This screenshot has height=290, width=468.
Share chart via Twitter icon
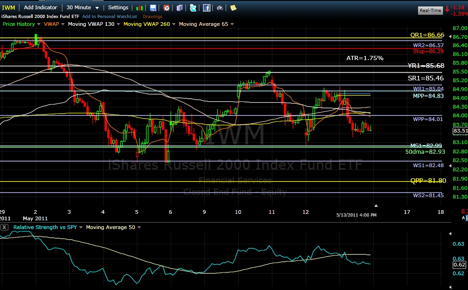(x=193, y=8)
